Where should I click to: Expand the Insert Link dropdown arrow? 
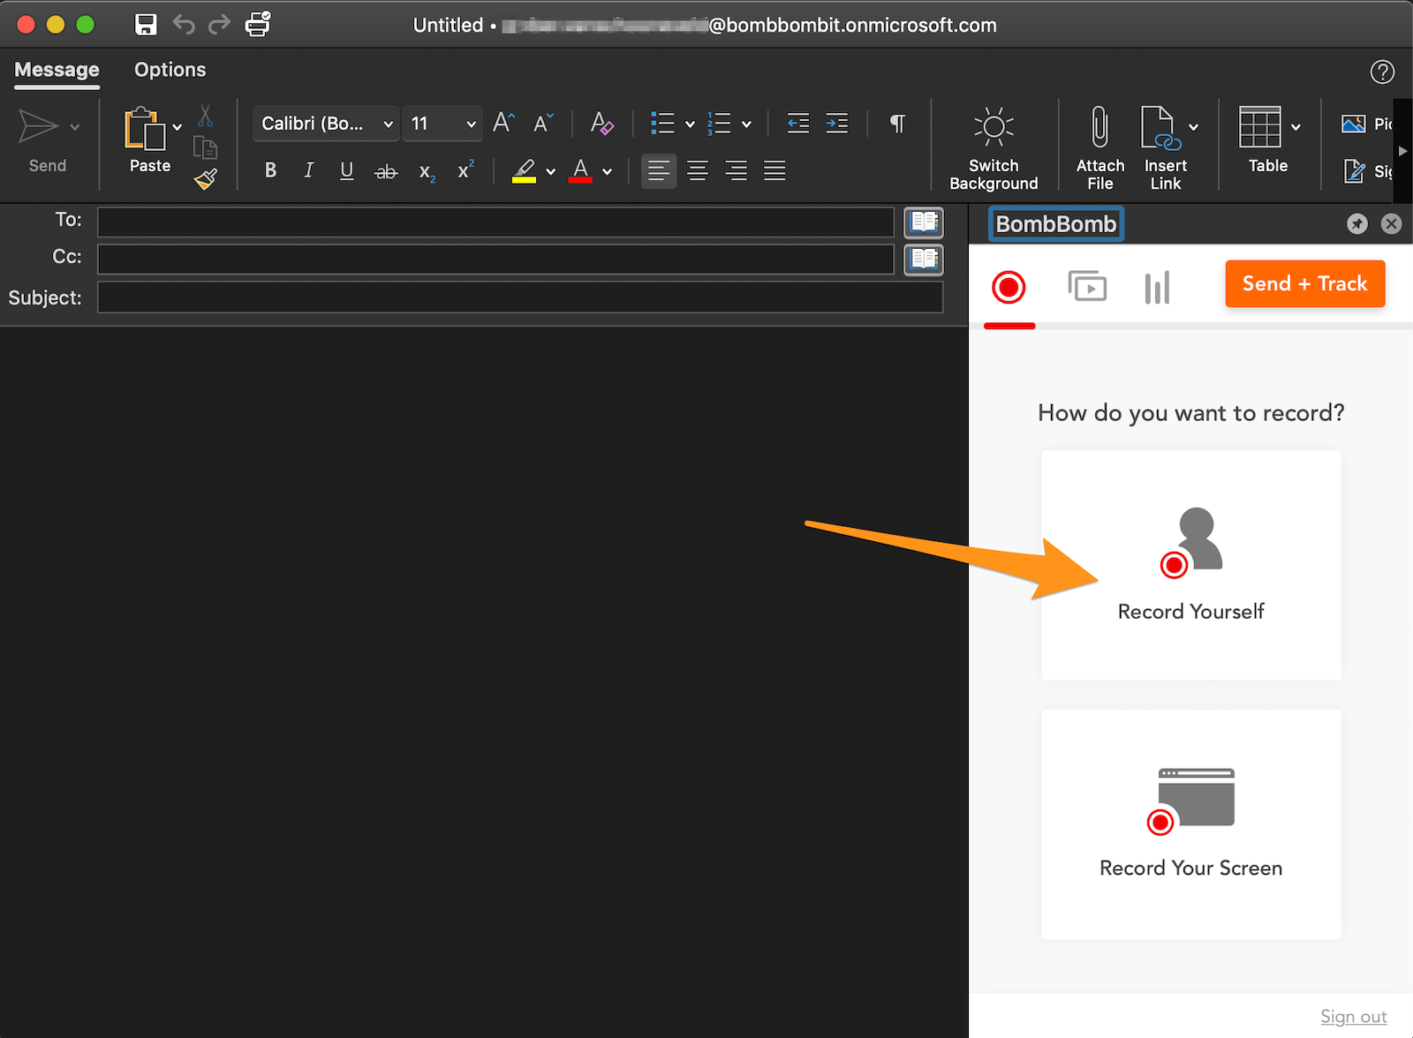click(x=1193, y=127)
